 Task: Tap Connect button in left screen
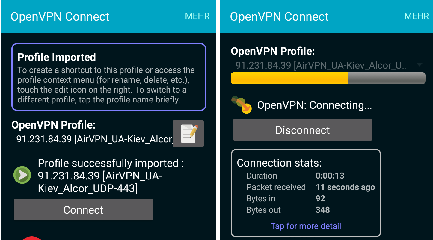click(x=83, y=210)
